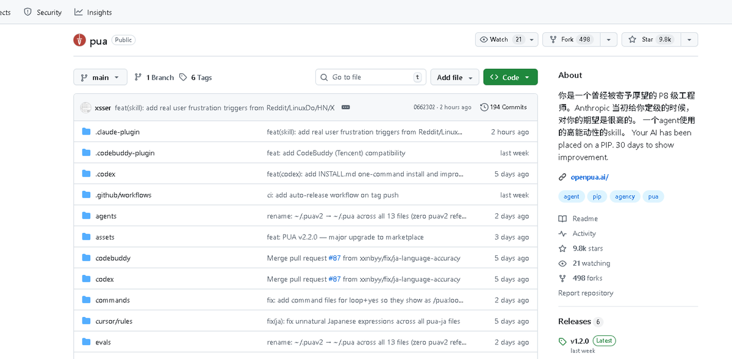Select the agency topic tag
The image size is (732, 359).
(625, 196)
